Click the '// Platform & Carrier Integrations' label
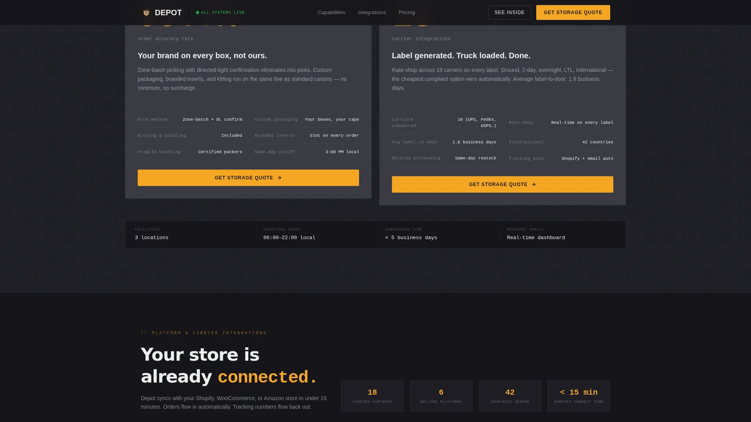Viewport: 751px width, 422px height. pos(204,333)
